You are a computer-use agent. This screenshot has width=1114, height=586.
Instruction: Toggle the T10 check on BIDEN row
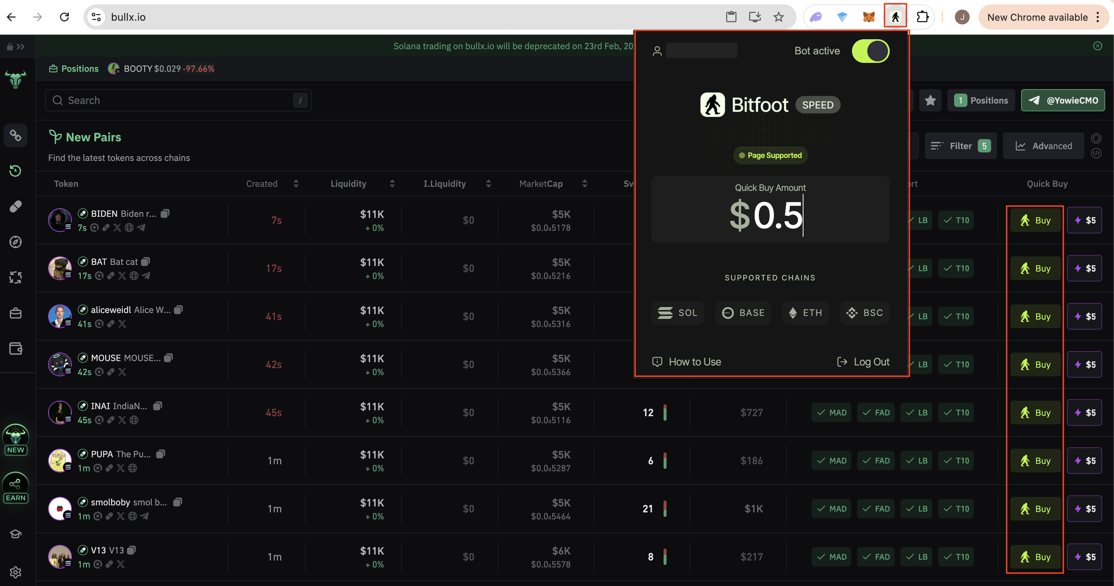pos(956,220)
